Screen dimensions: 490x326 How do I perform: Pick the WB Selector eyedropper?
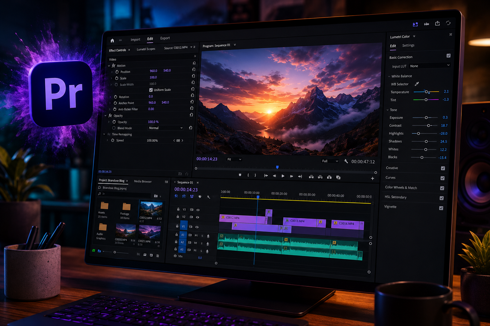(417, 84)
